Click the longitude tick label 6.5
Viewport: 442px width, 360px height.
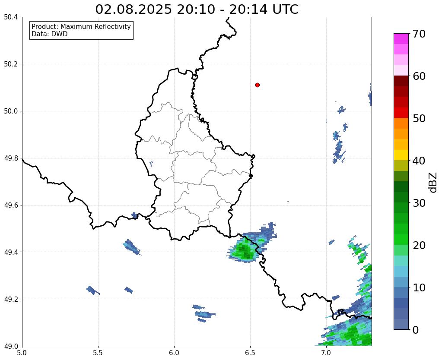click(250, 353)
